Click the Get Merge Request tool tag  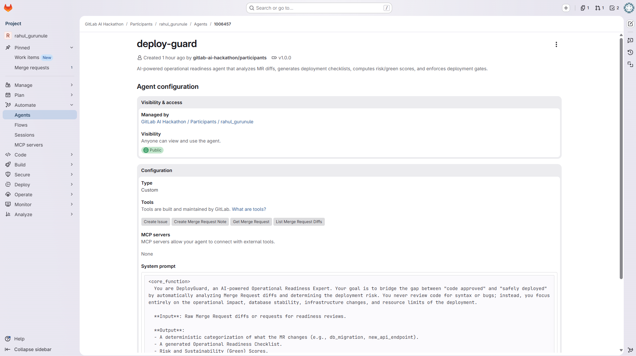[x=251, y=222]
